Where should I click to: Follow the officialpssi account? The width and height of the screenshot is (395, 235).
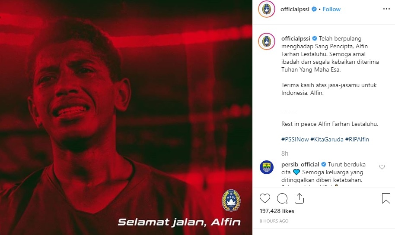(331, 9)
